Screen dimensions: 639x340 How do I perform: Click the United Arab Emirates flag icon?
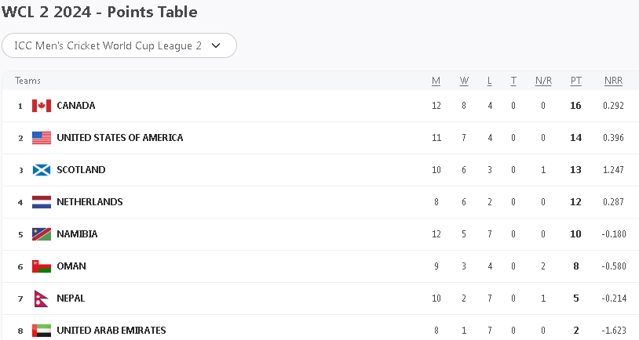tap(42, 330)
